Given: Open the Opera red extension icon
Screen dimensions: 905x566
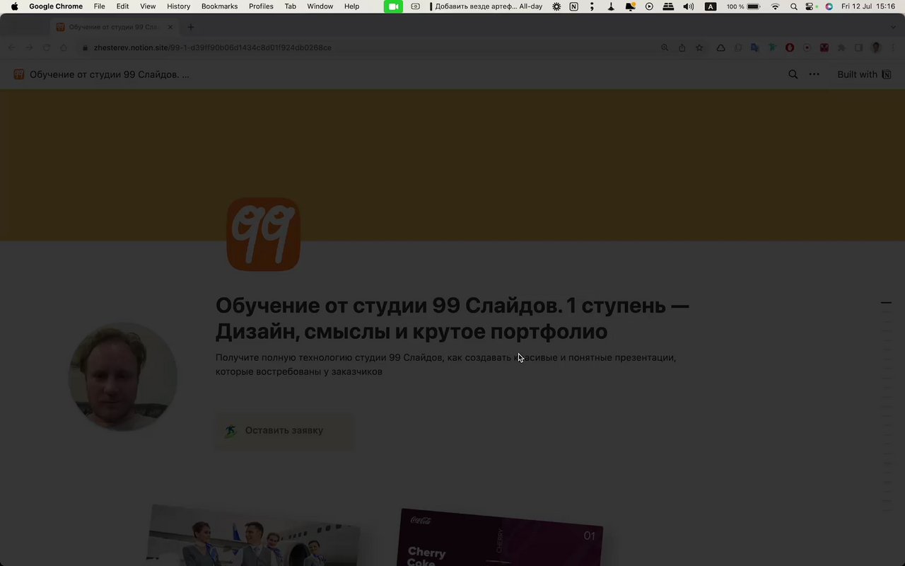Looking at the screenshot, I should pos(790,47).
